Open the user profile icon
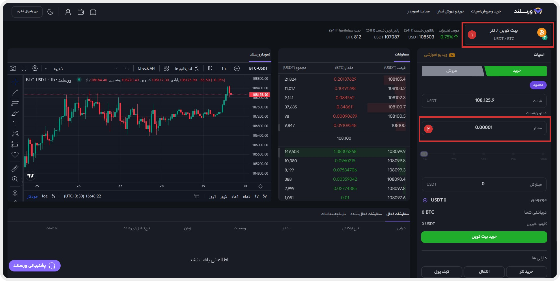Viewport: 560px width, 281px height. click(x=68, y=12)
